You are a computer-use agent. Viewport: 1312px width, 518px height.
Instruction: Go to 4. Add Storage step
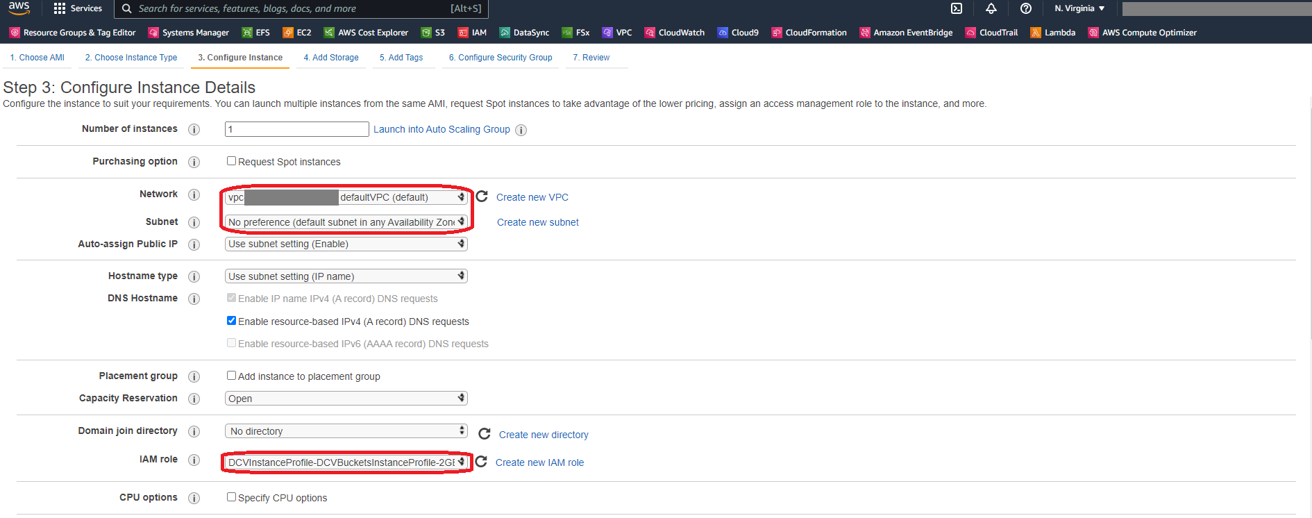click(x=331, y=58)
